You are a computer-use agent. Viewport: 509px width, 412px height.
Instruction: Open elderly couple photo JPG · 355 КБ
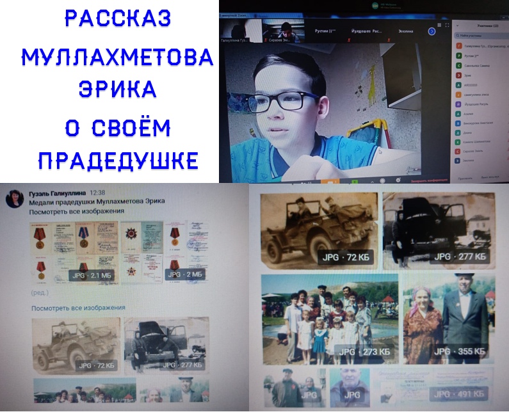click(449, 319)
